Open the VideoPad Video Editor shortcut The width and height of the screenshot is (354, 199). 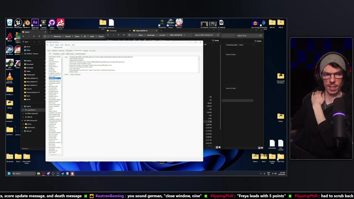(x=44, y=24)
